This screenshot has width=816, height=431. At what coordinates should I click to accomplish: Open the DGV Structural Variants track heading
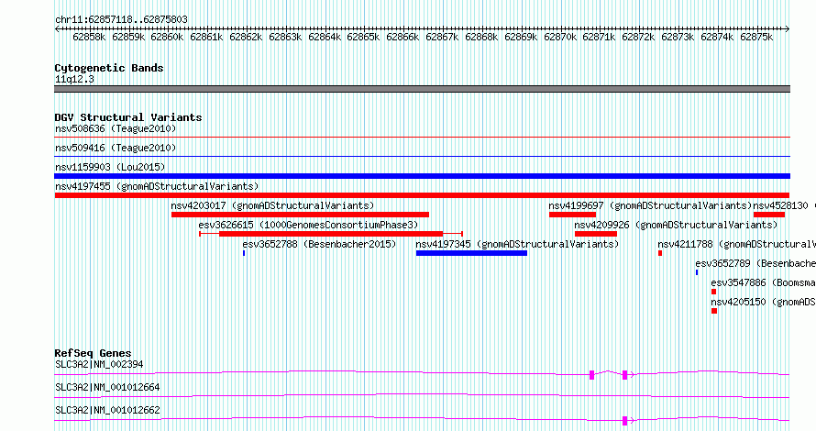pyautogui.click(x=128, y=117)
